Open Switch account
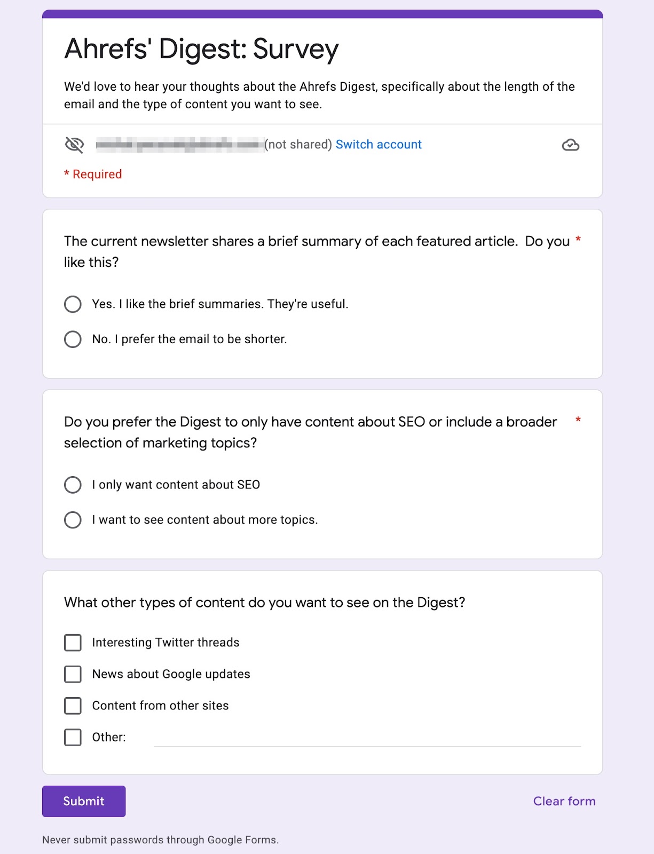Image resolution: width=654 pixels, height=854 pixels. point(379,144)
